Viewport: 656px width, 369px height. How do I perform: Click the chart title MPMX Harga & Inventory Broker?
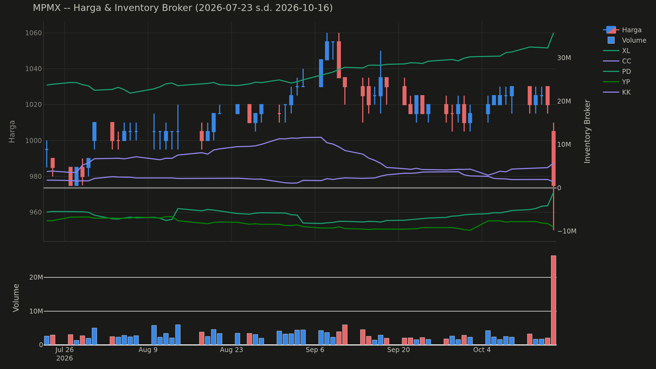[x=183, y=8]
